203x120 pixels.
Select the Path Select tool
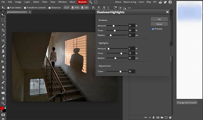click(x=3, y=88)
